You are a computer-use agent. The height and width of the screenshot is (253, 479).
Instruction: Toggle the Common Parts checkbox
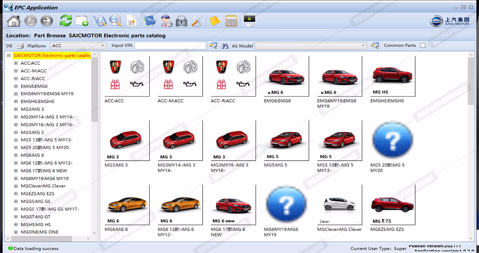coord(423,45)
